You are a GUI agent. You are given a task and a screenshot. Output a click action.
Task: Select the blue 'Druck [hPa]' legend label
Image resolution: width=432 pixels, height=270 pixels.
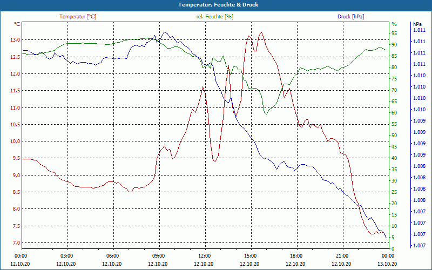pyautogui.click(x=350, y=17)
